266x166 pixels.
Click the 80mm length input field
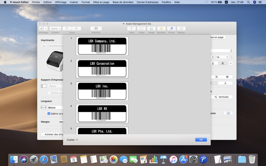(x=55, y=107)
